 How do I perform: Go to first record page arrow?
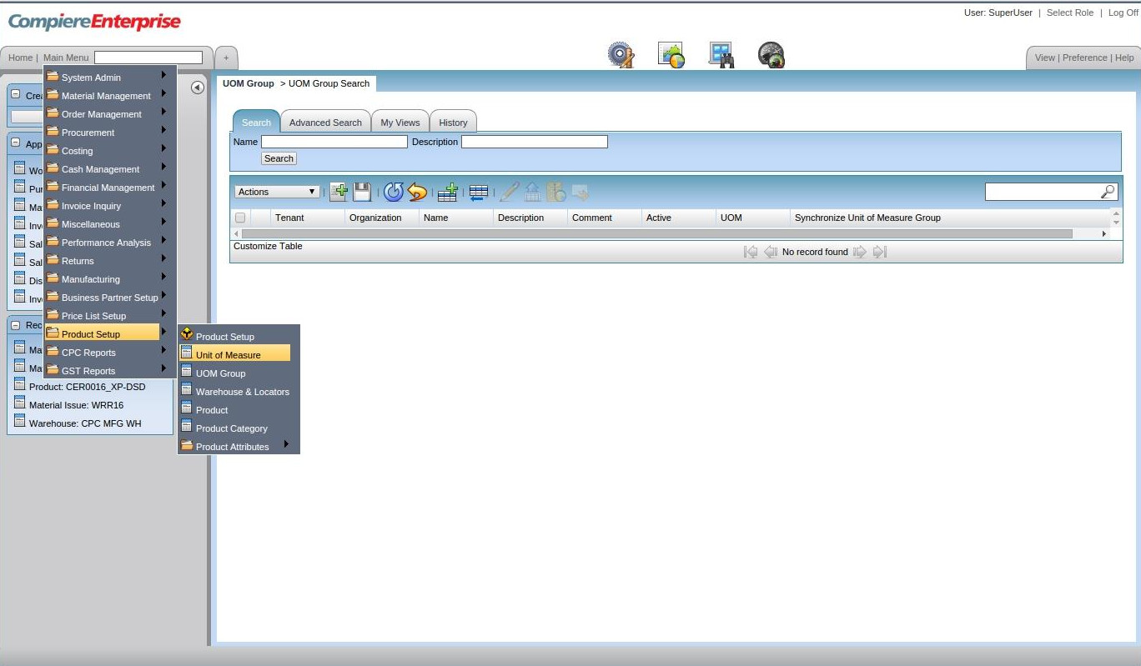pos(751,252)
